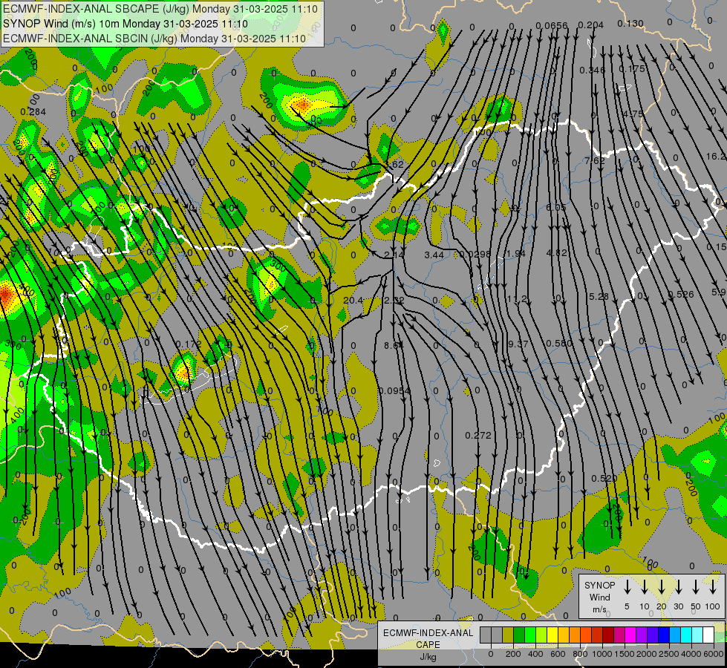The width and height of the screenshot is (727, 668).
Task: Click the 0.0656 value on the map
Action: [552, 25]
